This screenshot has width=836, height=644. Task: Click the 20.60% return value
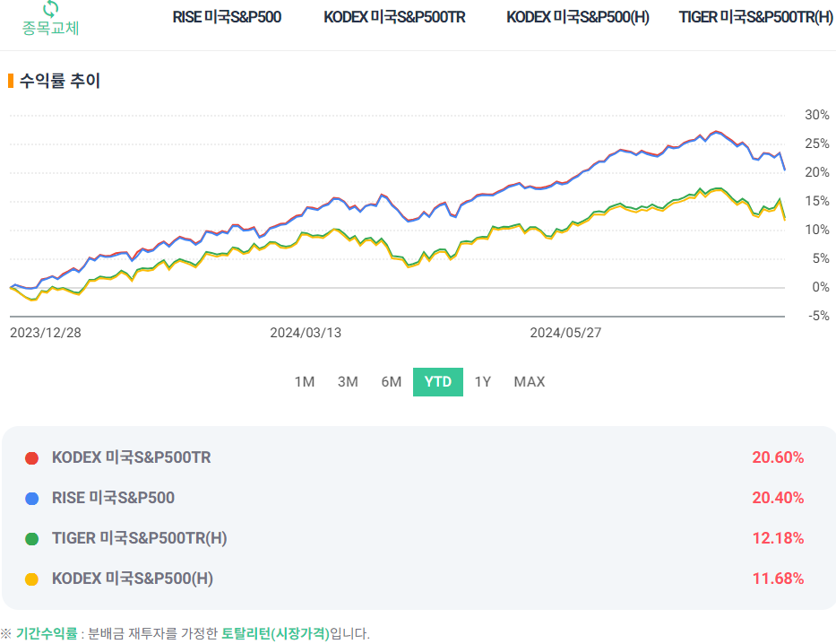778,457
